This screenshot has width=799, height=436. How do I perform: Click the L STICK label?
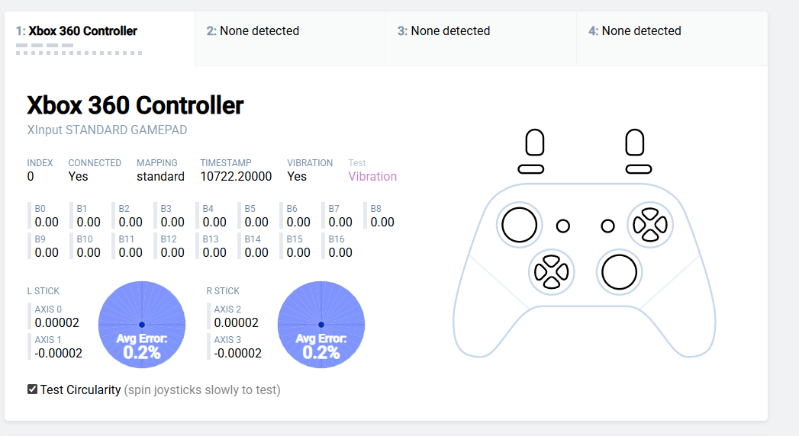43,291
